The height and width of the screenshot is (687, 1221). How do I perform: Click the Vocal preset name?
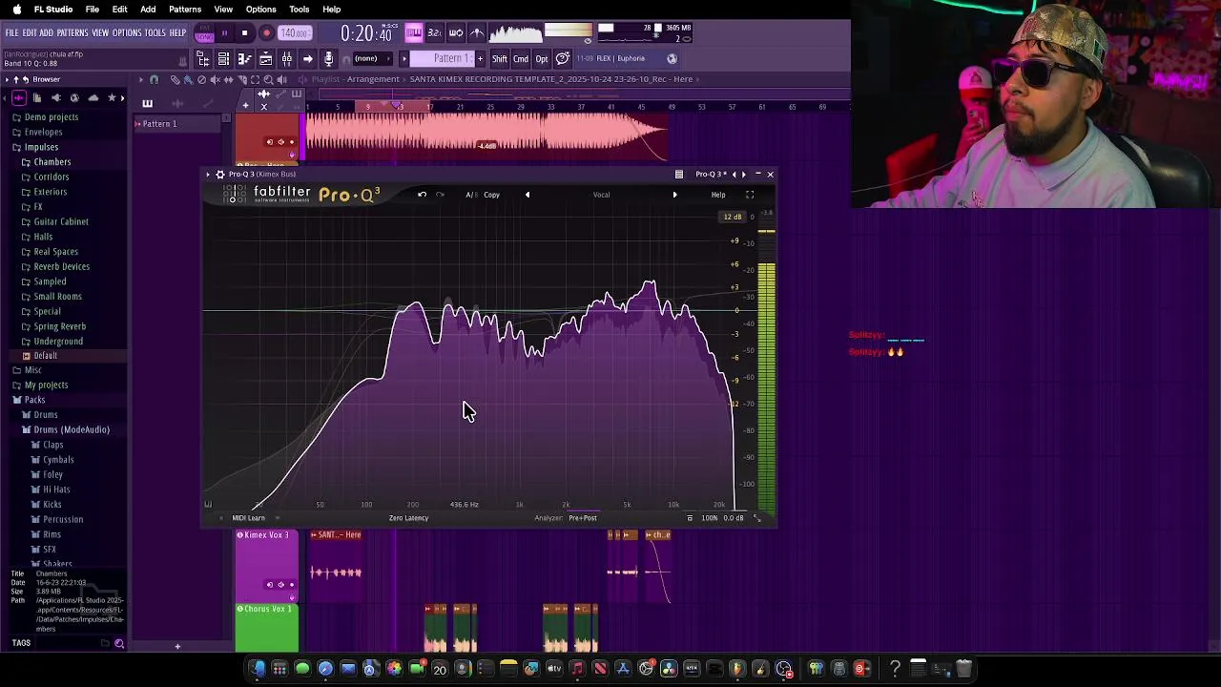pos(601,195)
